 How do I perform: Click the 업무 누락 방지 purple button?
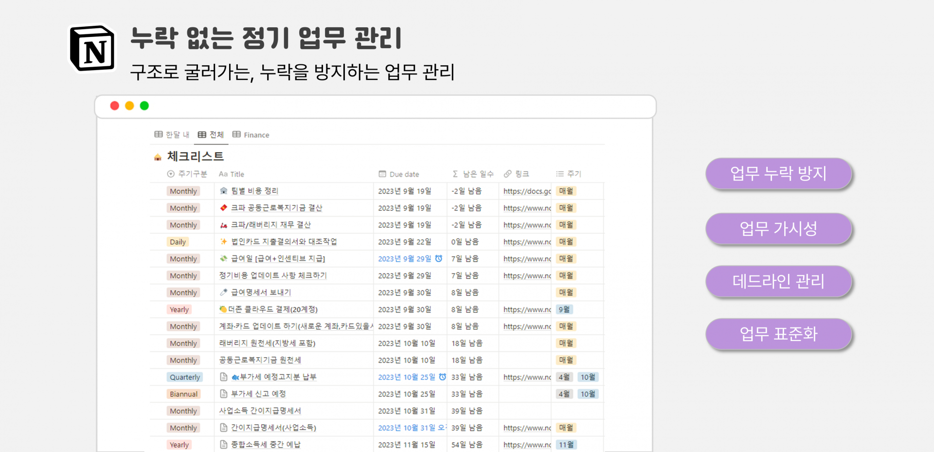pos(778,173)
